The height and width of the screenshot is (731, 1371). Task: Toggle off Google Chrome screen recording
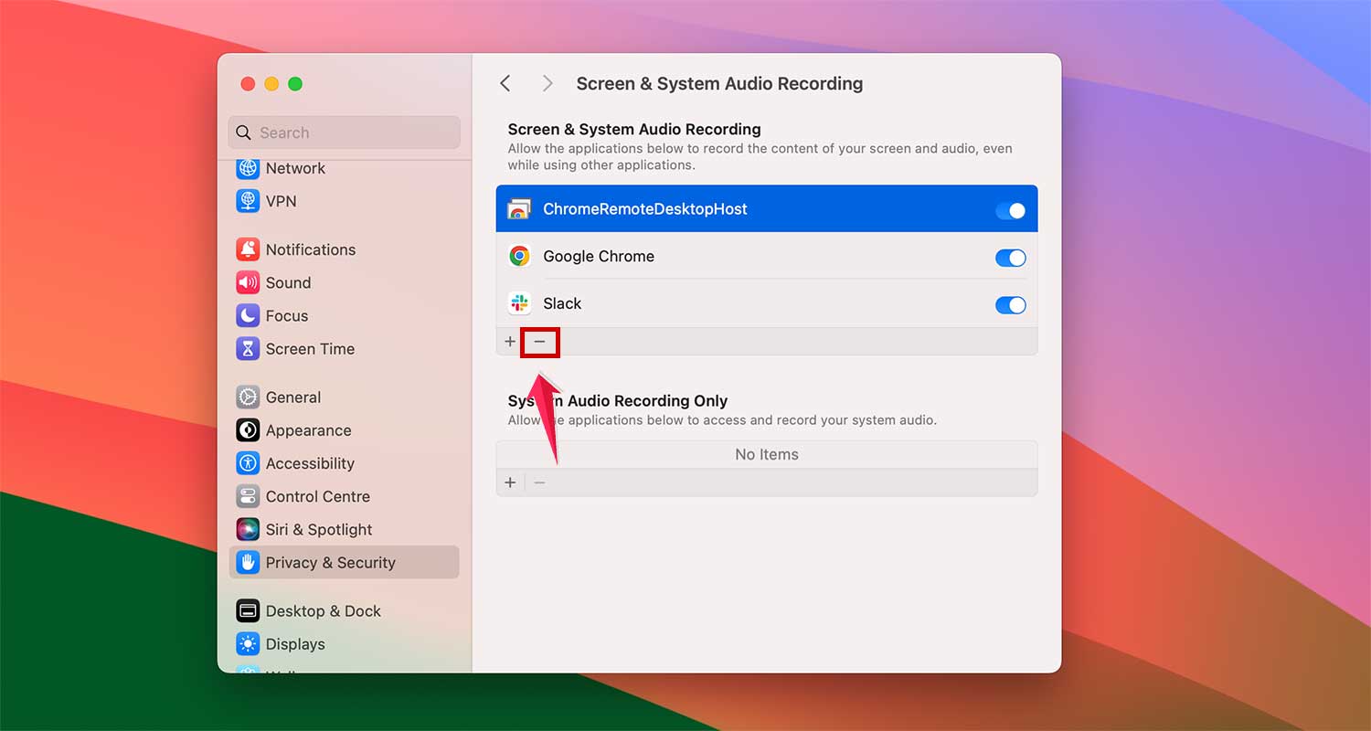pyautogui.click(x=1010, y=258)
